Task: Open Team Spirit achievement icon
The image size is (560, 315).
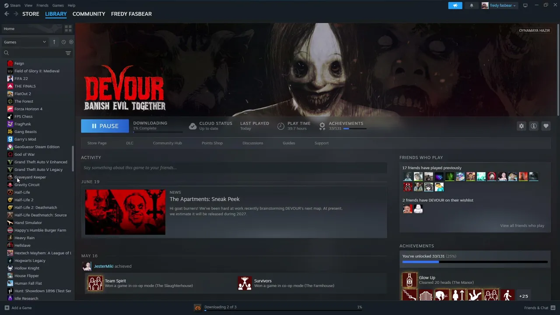Action: pos(95,283)
